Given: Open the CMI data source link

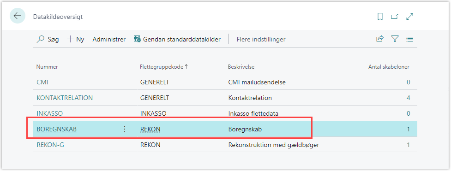Looking at the screenshot, I should (42, 83).
